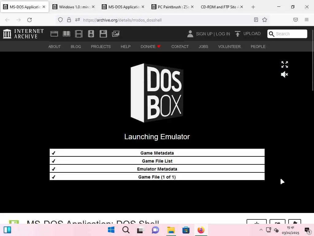Open LOG IN link
The width and height of the screenshot is (314, 236).
coord(223,34)
